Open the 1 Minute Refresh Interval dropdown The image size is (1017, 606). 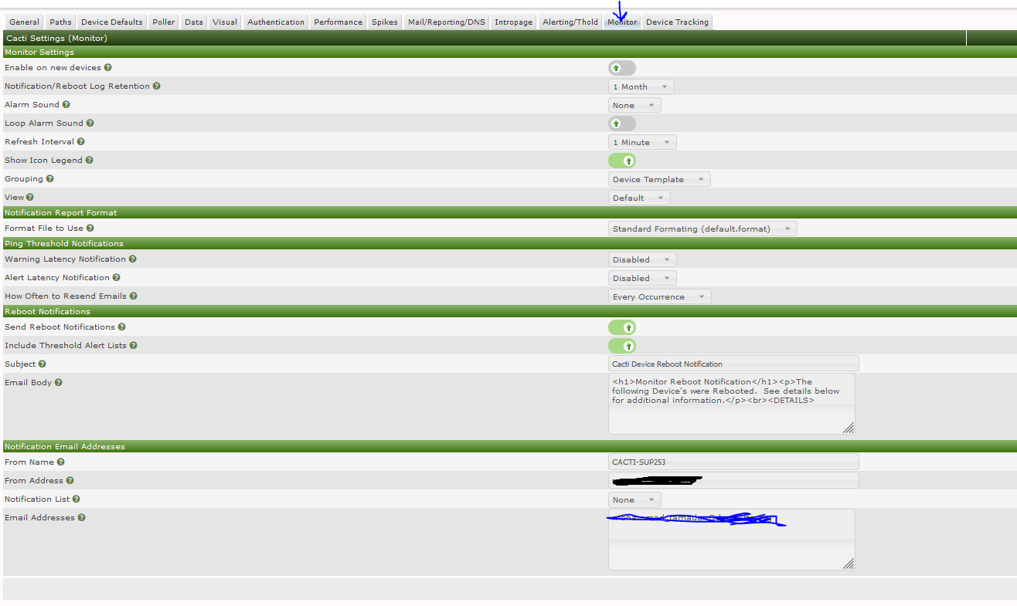point(642,142)
